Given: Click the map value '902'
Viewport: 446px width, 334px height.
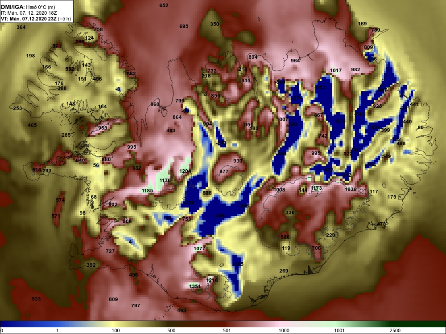Looking at the screenshot, I should click(x=113, y=204).
